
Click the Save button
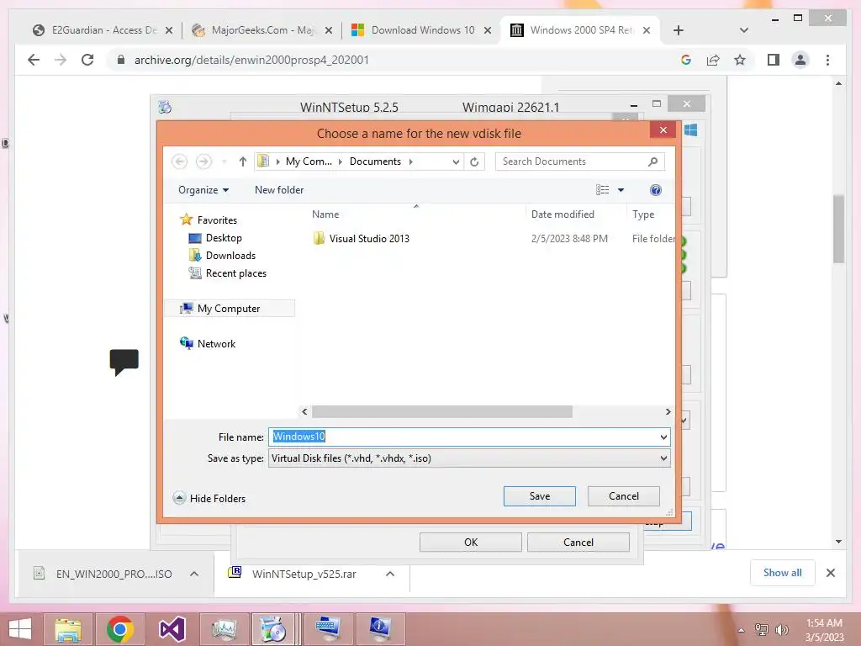[539, 496]
